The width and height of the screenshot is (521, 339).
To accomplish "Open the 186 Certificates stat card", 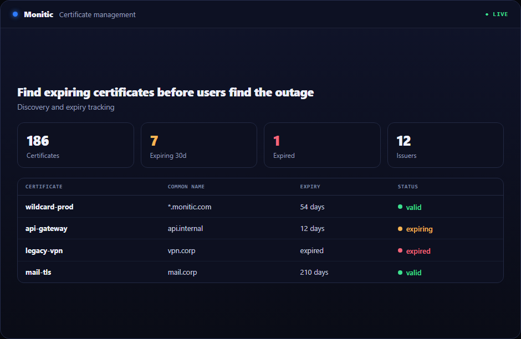I will click(76, 145).
